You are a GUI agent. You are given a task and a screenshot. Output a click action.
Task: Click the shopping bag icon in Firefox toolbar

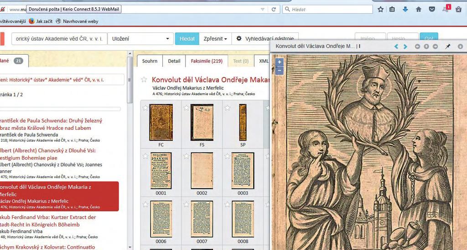[x=459, y=9]
